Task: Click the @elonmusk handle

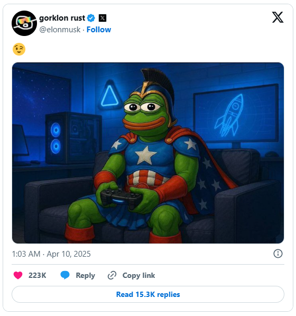Action: 60,30
